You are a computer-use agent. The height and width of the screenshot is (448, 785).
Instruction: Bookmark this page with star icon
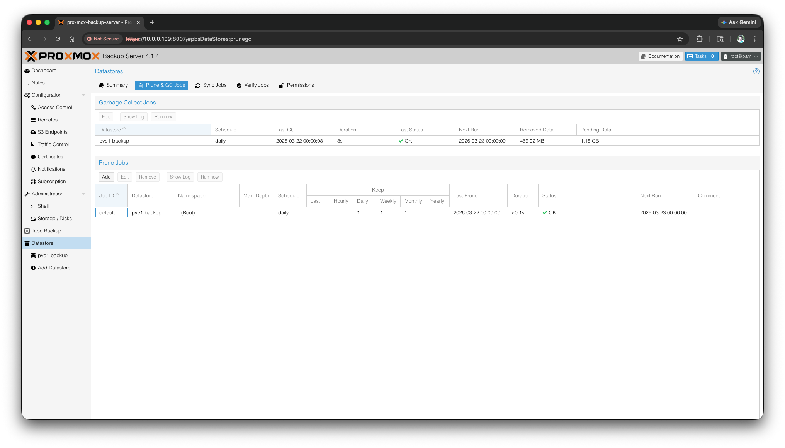pyautogui.click(x=680, y=39)
